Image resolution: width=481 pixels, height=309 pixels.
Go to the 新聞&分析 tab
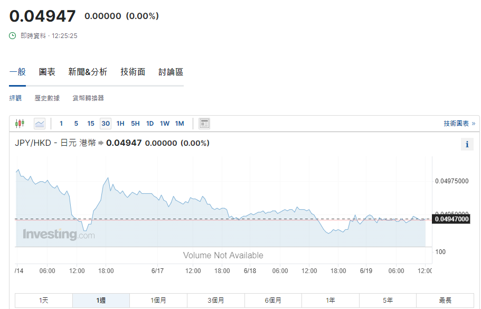click(x=88, y=72)
